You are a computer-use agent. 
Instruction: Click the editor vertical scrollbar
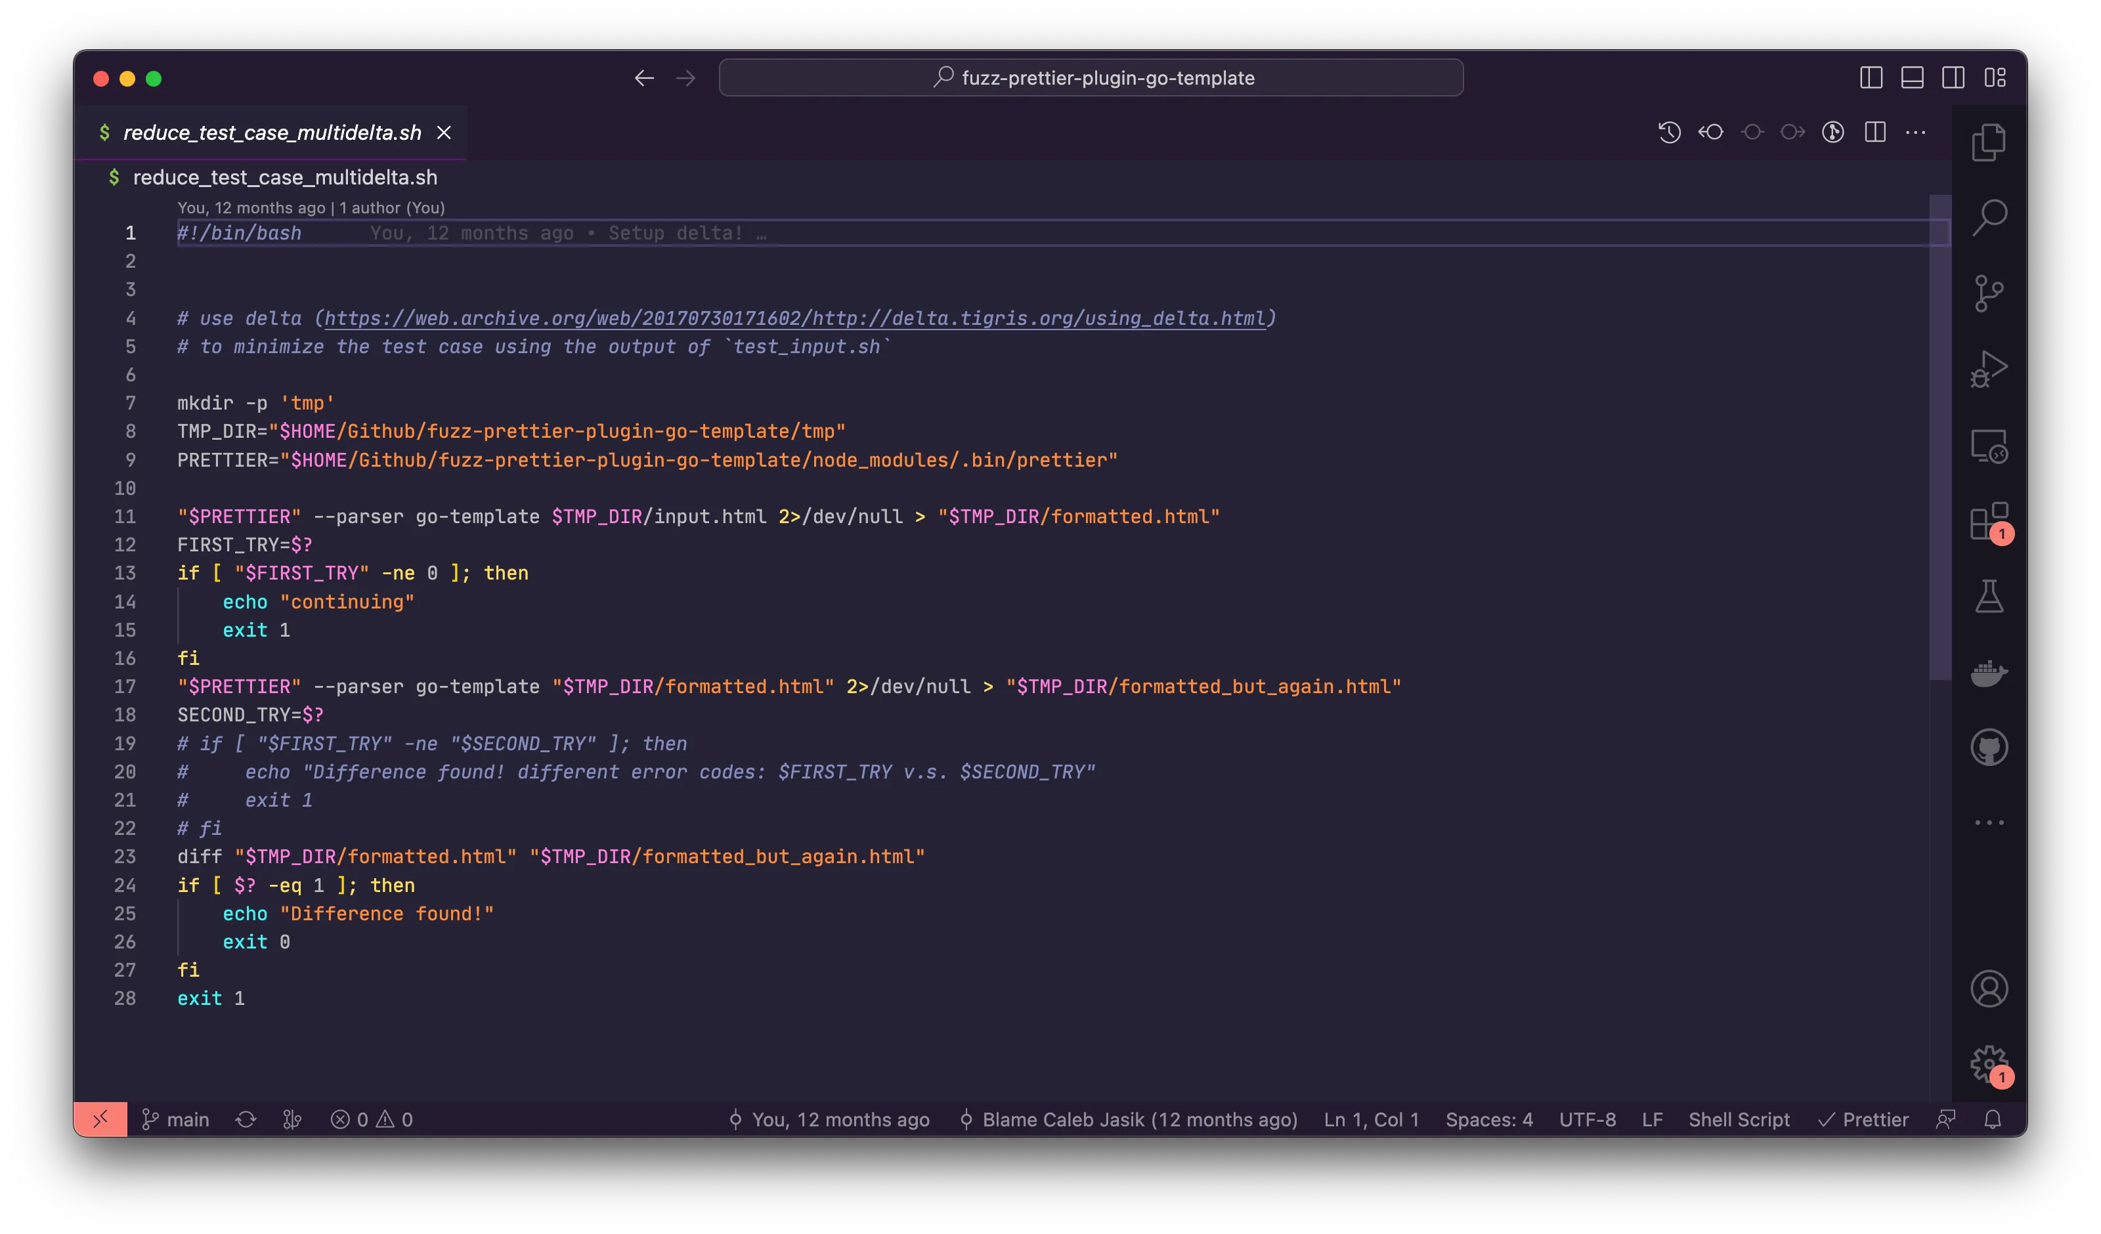pyautogui.click(x=1939, y=438)
